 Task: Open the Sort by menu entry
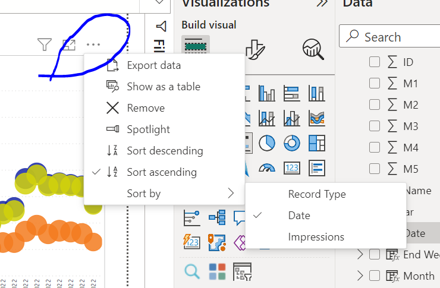pos(164,194)
